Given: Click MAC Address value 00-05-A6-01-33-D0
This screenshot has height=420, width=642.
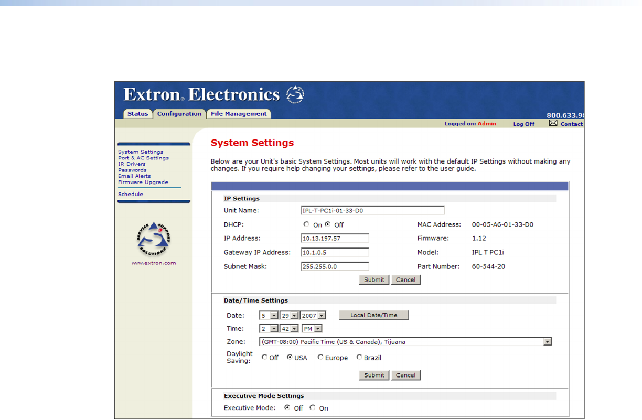Looking at the screenshot, I should coord(502,224).
